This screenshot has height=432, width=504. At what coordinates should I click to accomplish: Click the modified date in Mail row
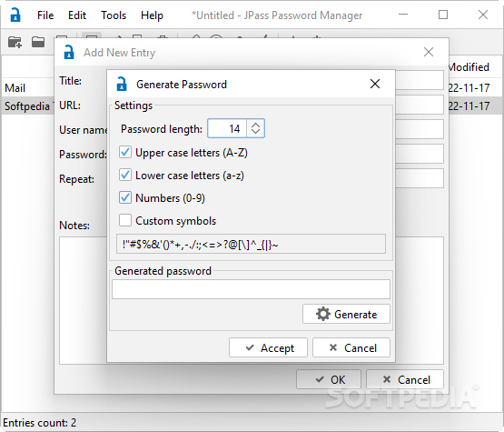coord(469,87)
